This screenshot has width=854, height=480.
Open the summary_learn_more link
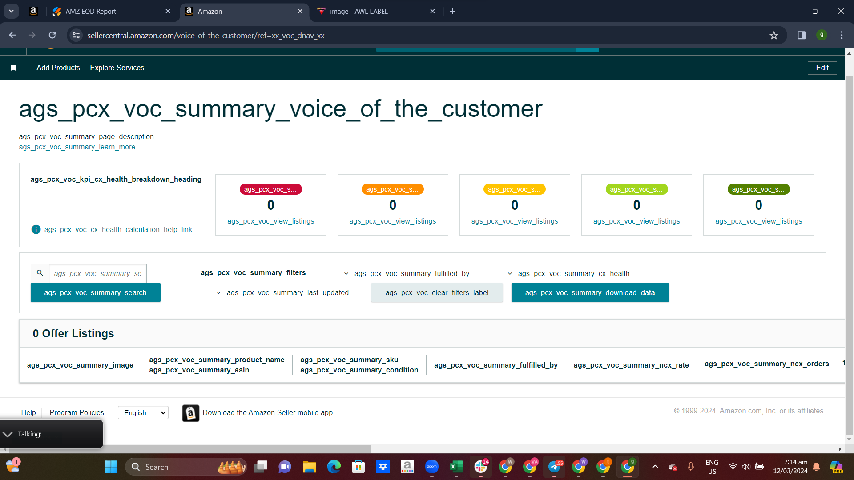click(x=77, y=147)
